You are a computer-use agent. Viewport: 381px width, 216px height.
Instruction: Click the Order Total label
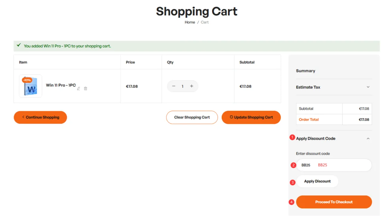(309, 120)
